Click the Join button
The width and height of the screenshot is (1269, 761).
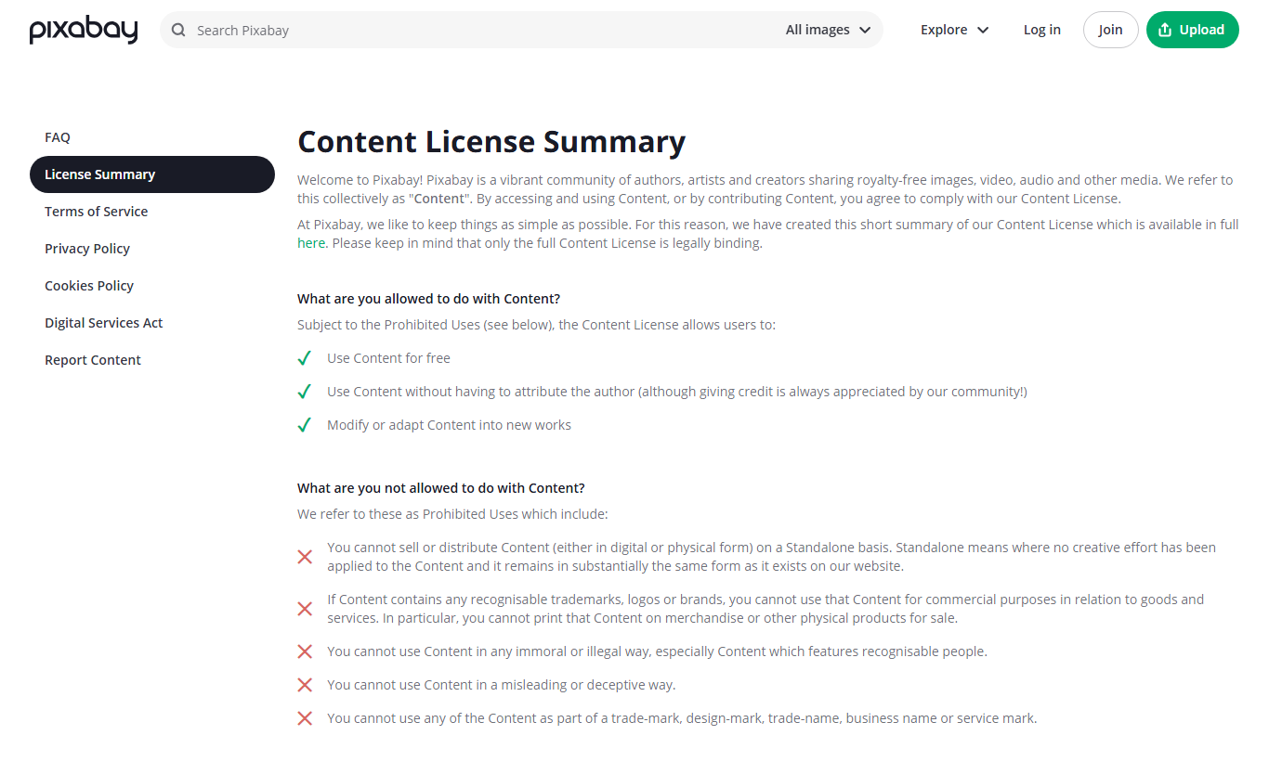pos(1110,30)
